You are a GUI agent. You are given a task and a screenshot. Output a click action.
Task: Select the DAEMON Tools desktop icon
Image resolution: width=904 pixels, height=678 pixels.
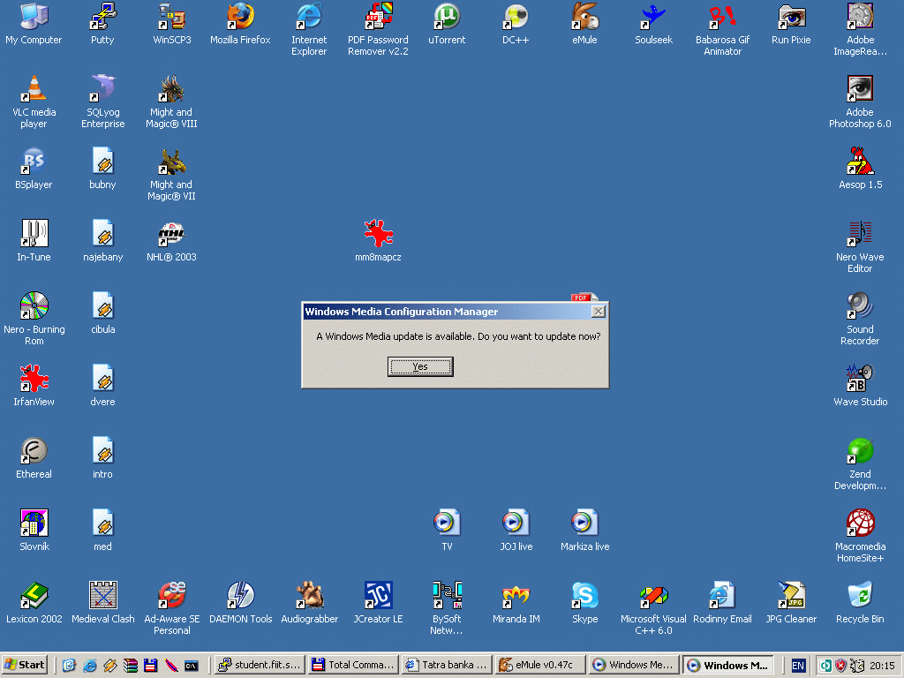click(x=240, y=597)
